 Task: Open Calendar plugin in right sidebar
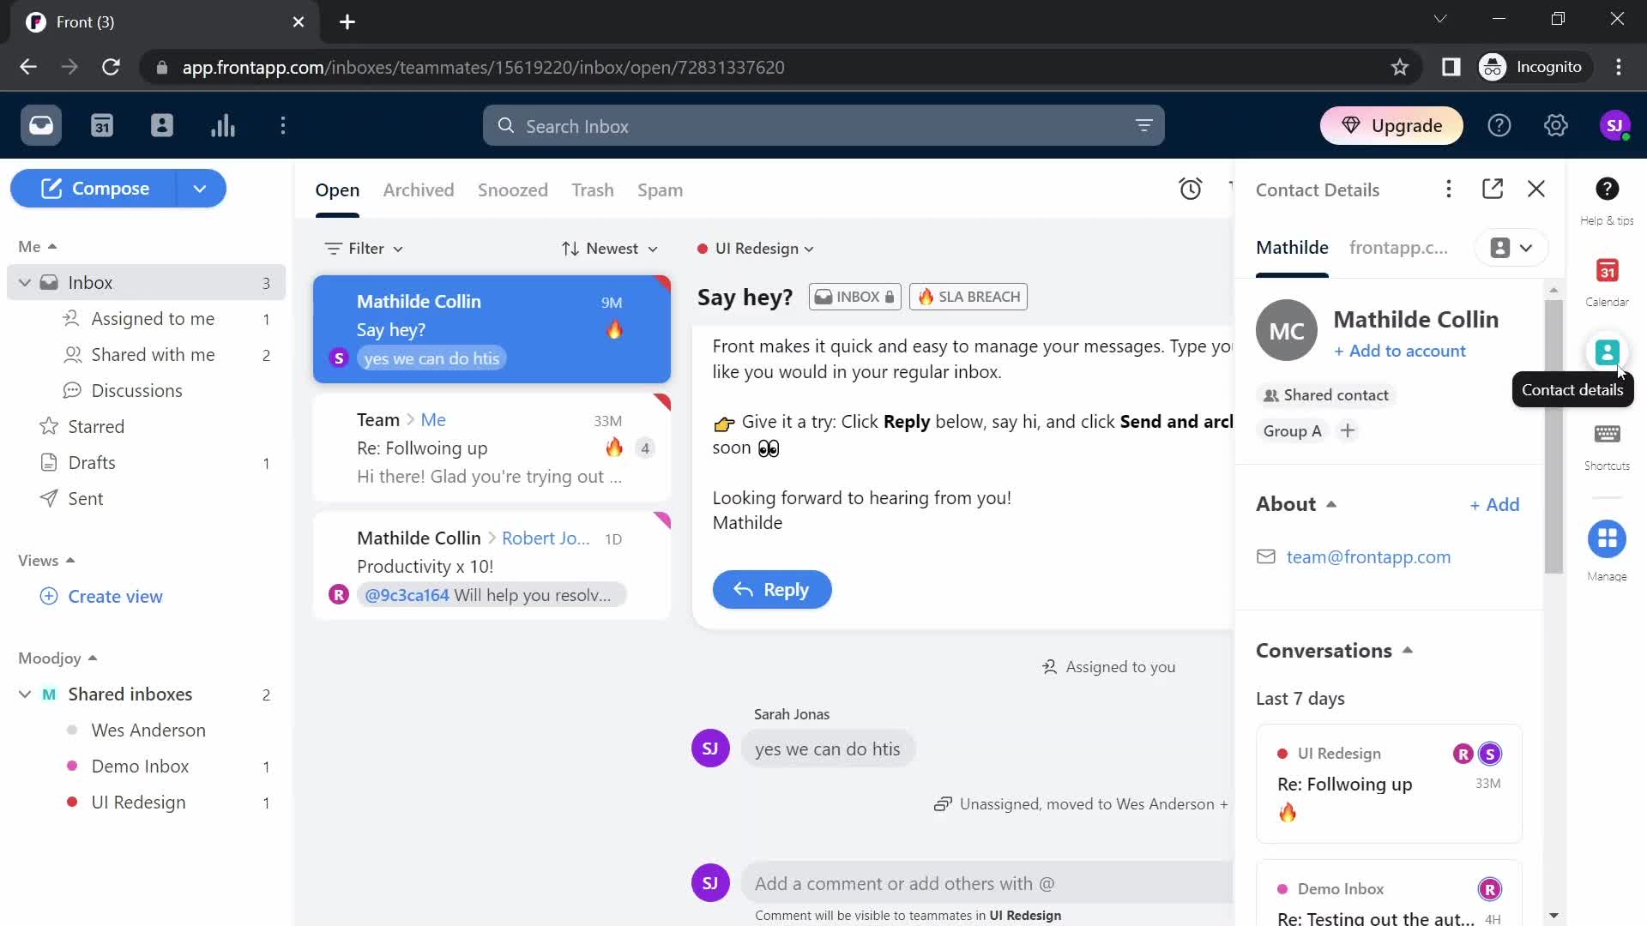point(1607,282)
